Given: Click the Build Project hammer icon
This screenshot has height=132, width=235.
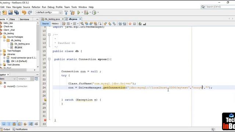Looking at the screenshot, I should [66, 12].
